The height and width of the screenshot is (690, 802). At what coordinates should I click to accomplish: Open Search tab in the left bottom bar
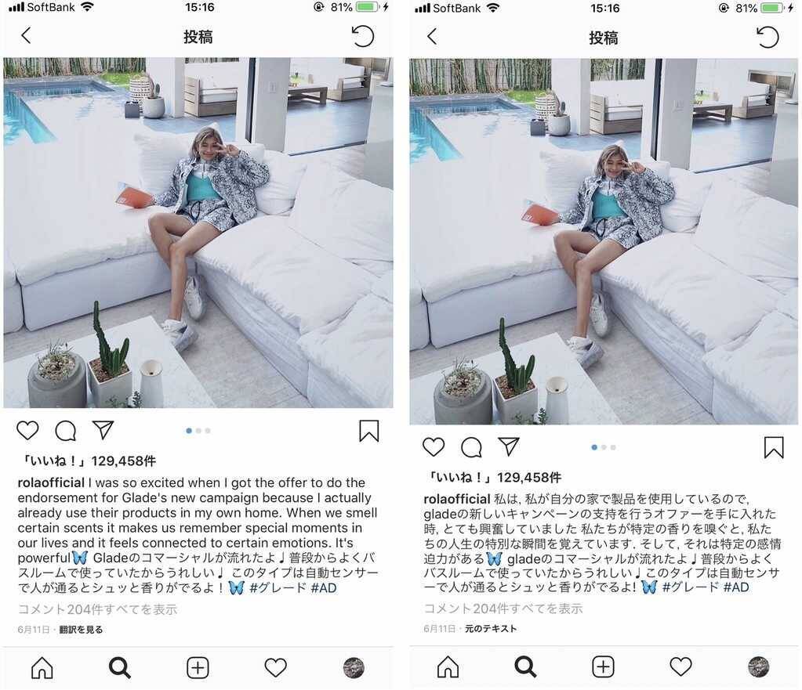point(120,667)
